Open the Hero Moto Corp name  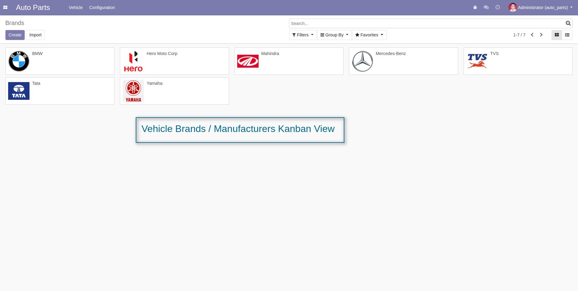pos(162,54)
